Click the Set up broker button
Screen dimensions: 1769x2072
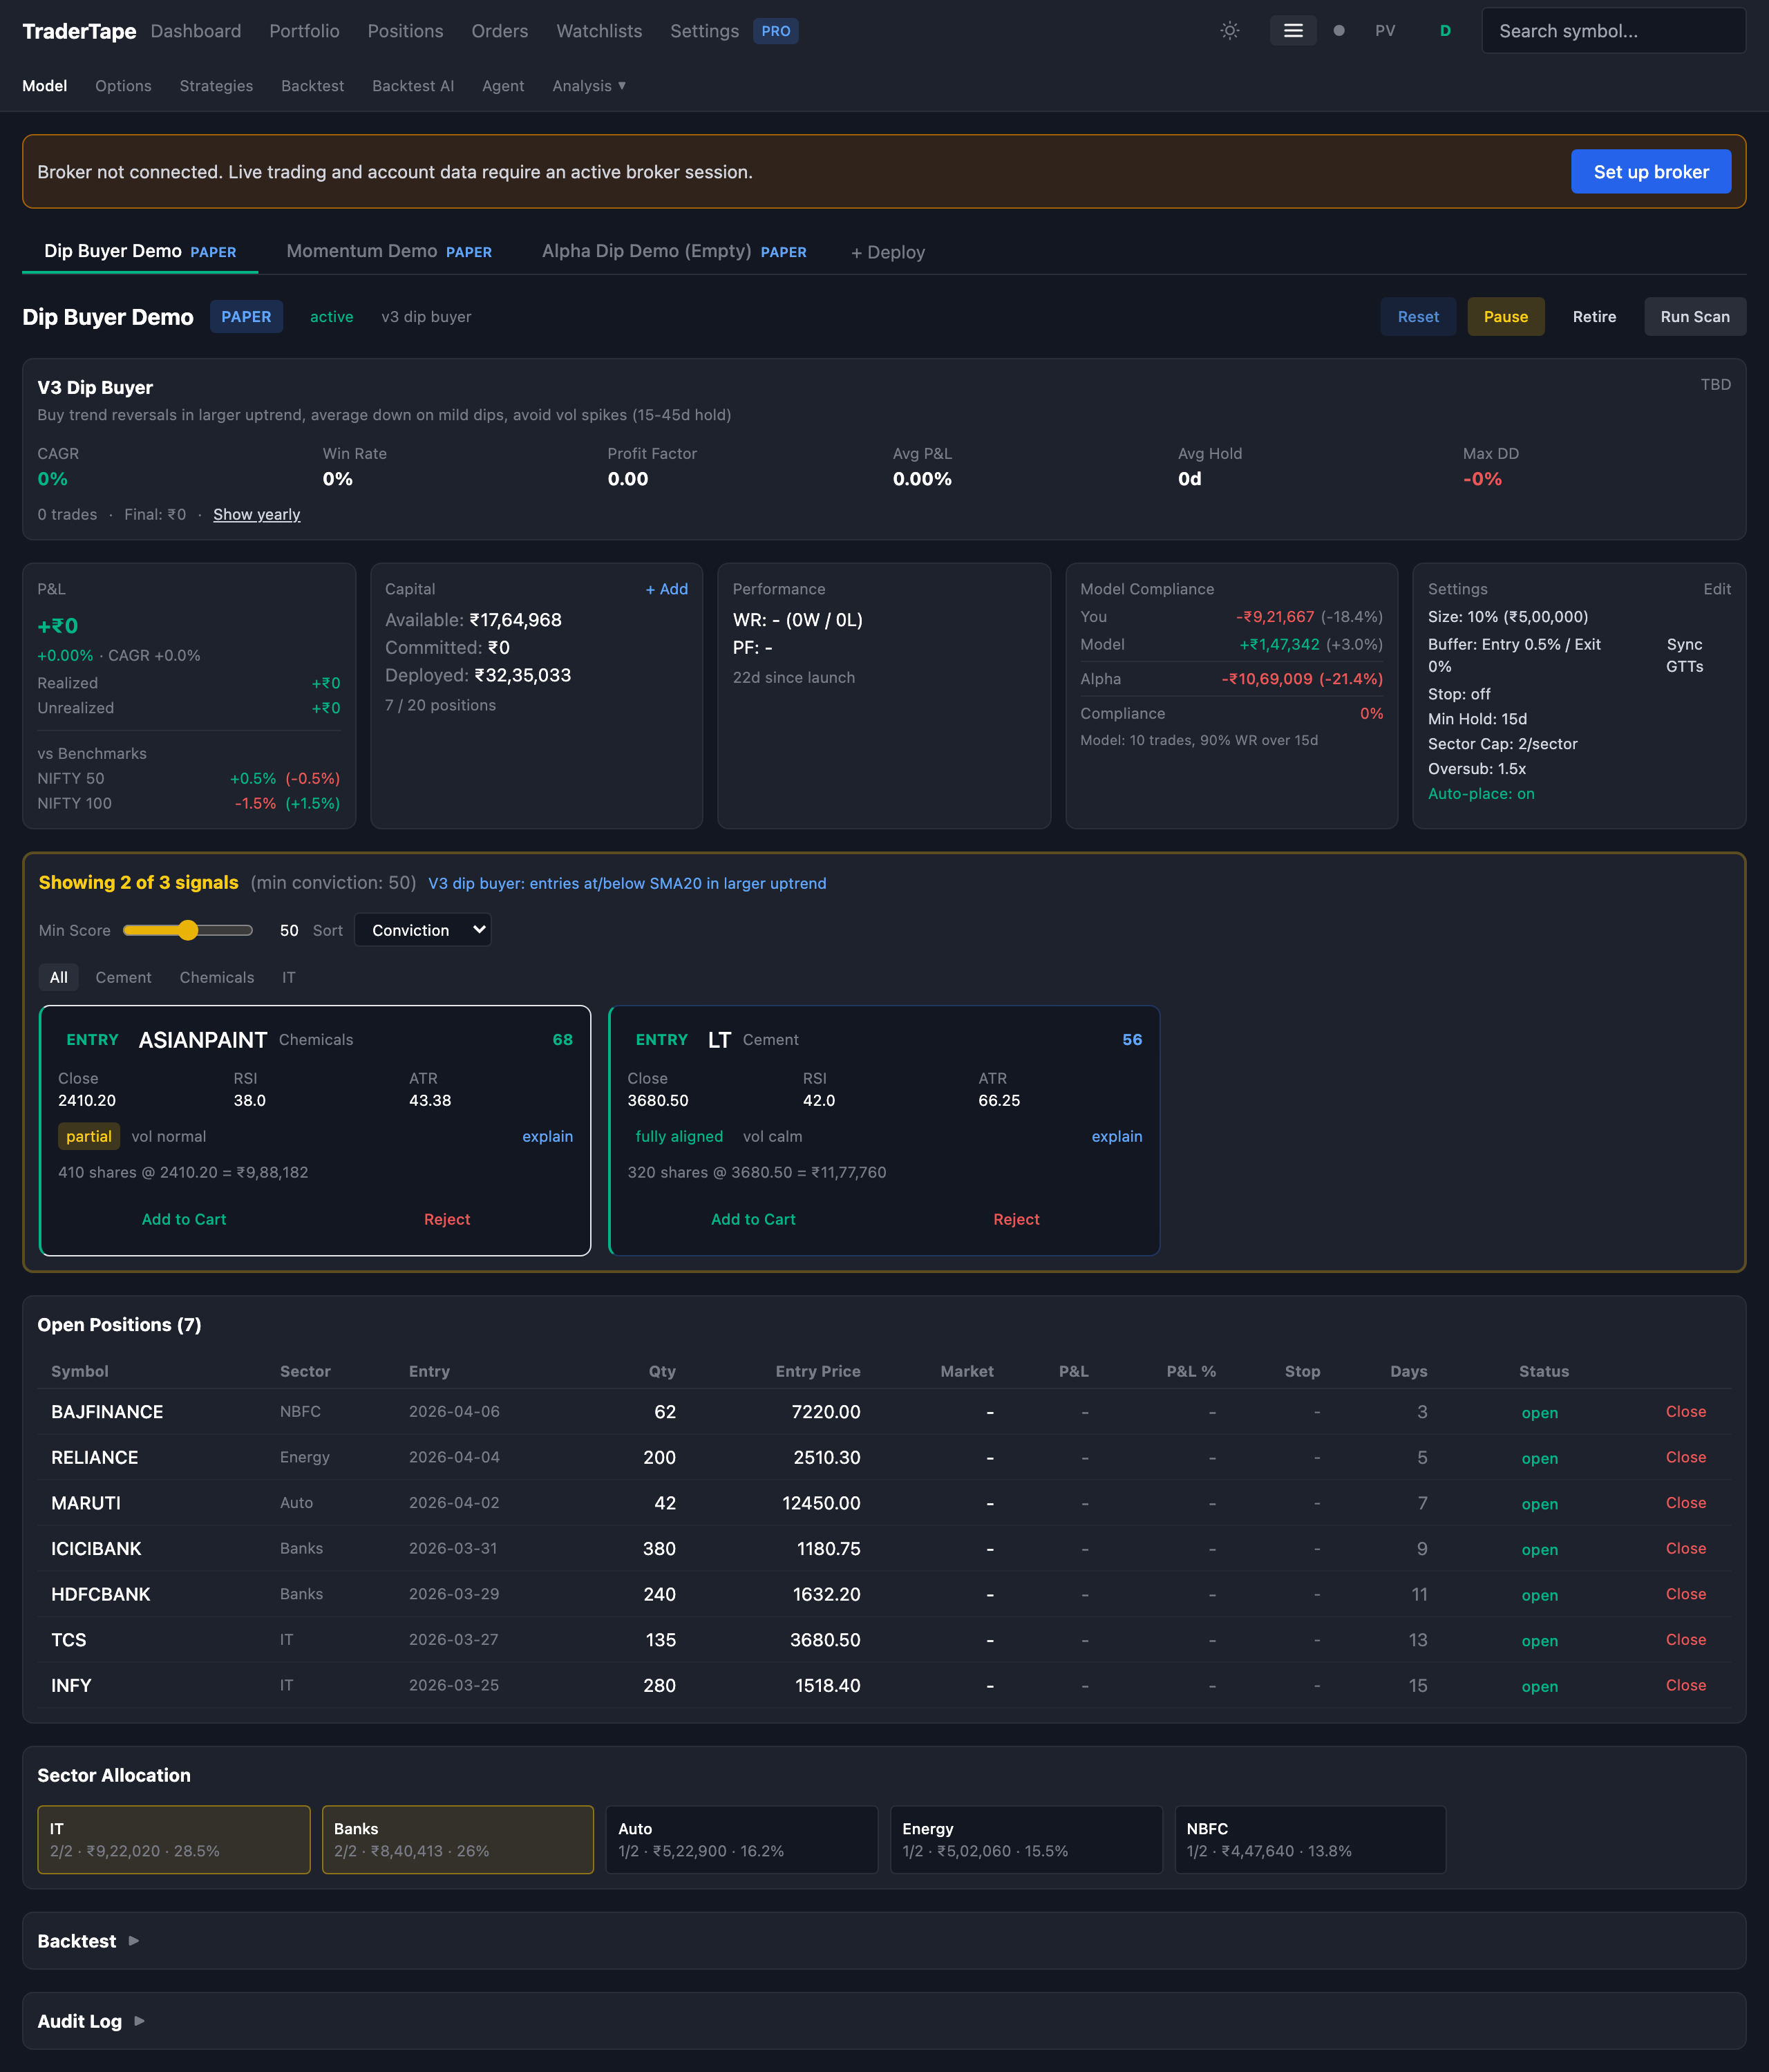click(1650, 172)
